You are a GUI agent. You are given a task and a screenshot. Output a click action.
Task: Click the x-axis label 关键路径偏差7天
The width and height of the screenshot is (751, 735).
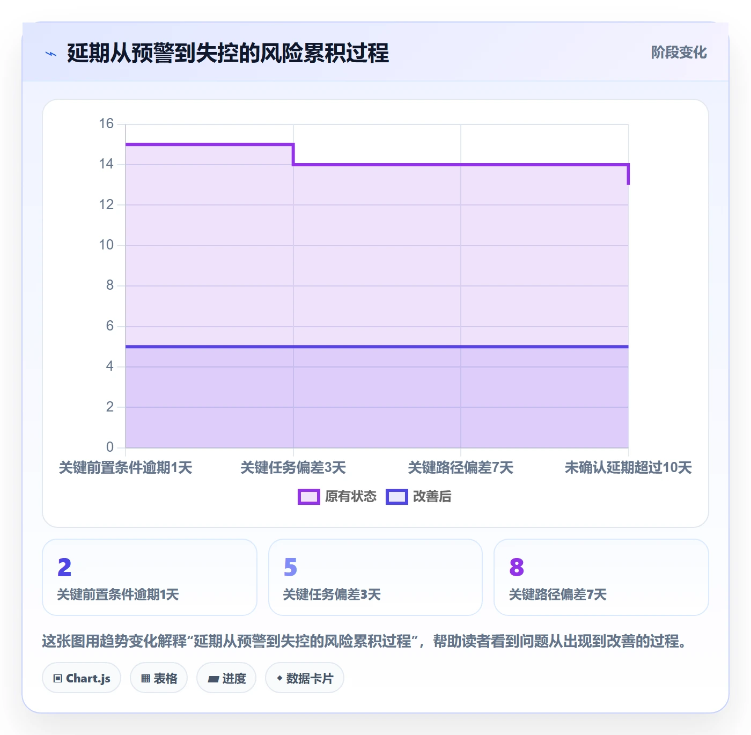click(x=461, y=468)
